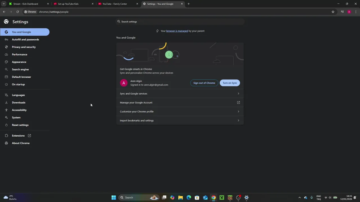Click the external link icon in the Manage account row
The height and width of the screenshot is (202, 360).
[238, 103]
